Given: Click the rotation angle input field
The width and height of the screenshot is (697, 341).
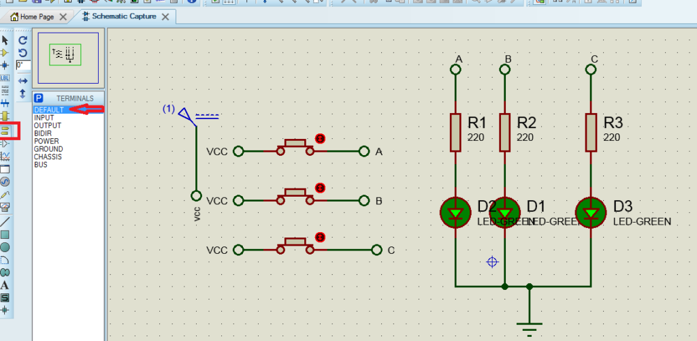Looking at the screenshot, I should [x=23, y=65].
